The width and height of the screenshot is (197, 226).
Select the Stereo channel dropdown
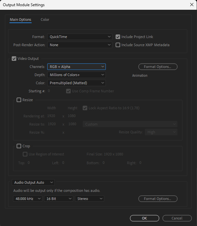pos(89,198)
